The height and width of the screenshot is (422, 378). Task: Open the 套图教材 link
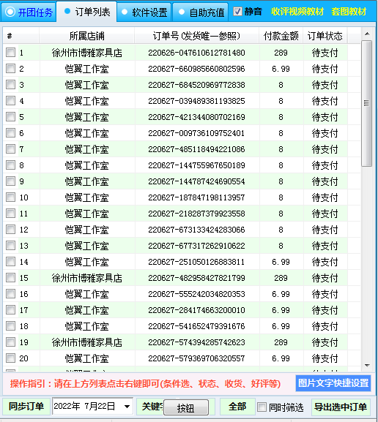[x=349, y=12]
